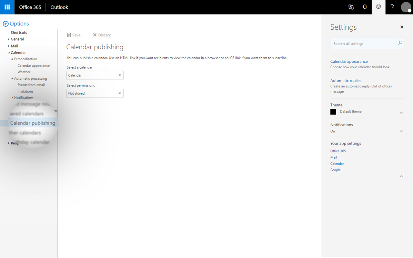
Task: Collapse Your app settings chevron
Action: (x=401, y=176)
